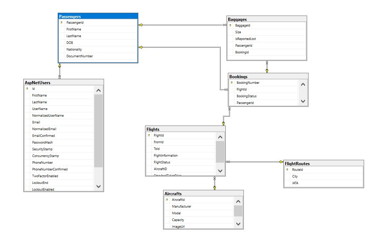
Task: Select the BookingId column in Baggages
Action: click(267, 52)
